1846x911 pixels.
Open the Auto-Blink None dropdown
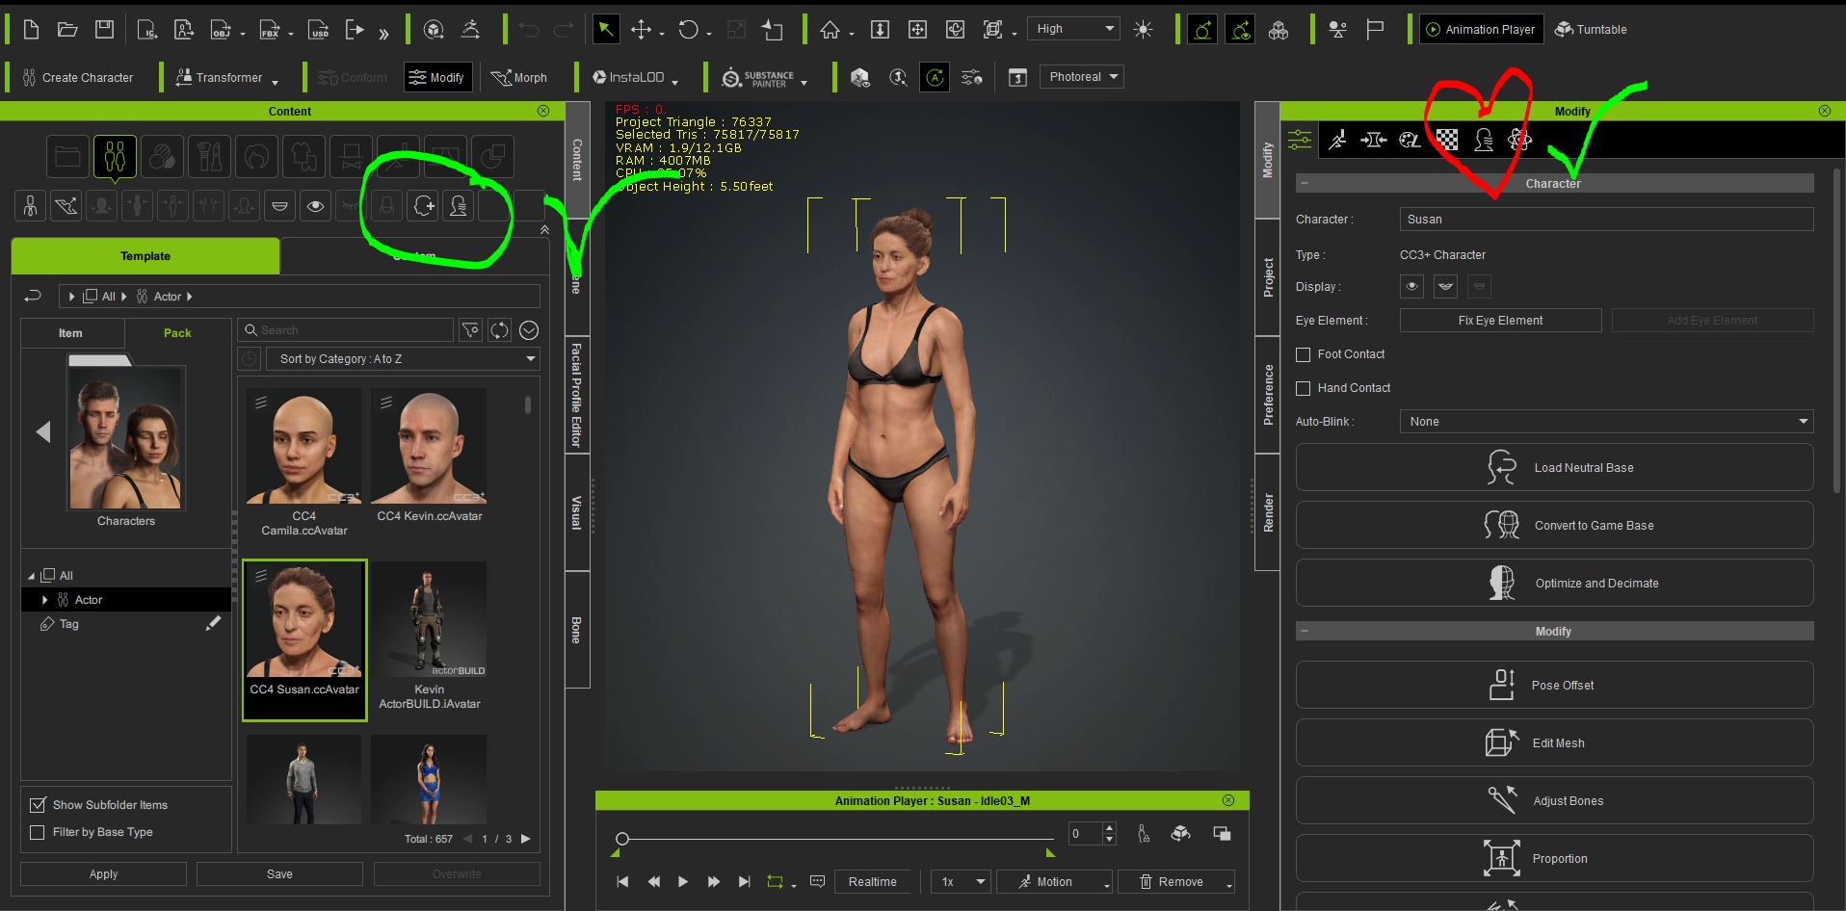pos(1606,422)
